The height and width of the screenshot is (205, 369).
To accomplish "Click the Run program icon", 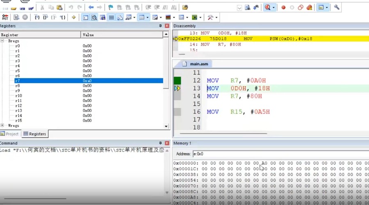I will (x=16, y=17).
